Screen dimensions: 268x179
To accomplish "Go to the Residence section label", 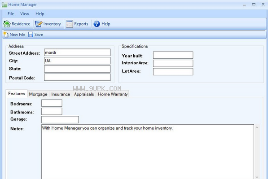I will 21,24.
